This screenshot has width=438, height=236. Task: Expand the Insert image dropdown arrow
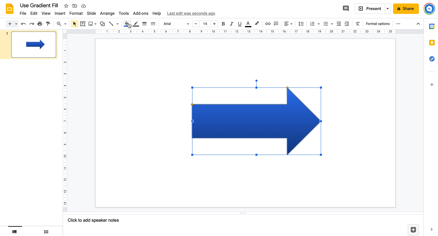pyautogui.click(x=95, y=24)
